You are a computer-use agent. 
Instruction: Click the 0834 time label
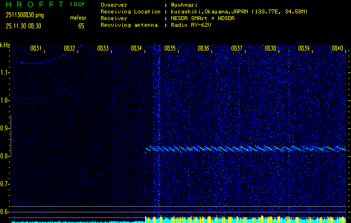coord(136,49)
